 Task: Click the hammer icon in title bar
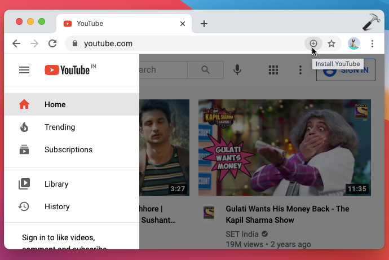tap(371, 22)
